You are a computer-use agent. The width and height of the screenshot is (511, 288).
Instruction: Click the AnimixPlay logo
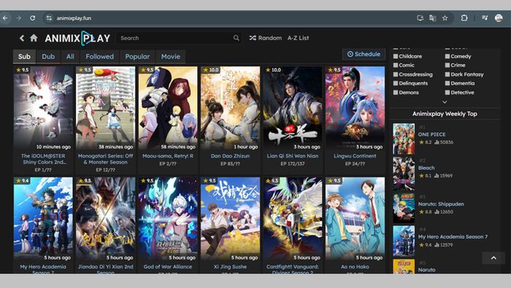pos(77,38)
